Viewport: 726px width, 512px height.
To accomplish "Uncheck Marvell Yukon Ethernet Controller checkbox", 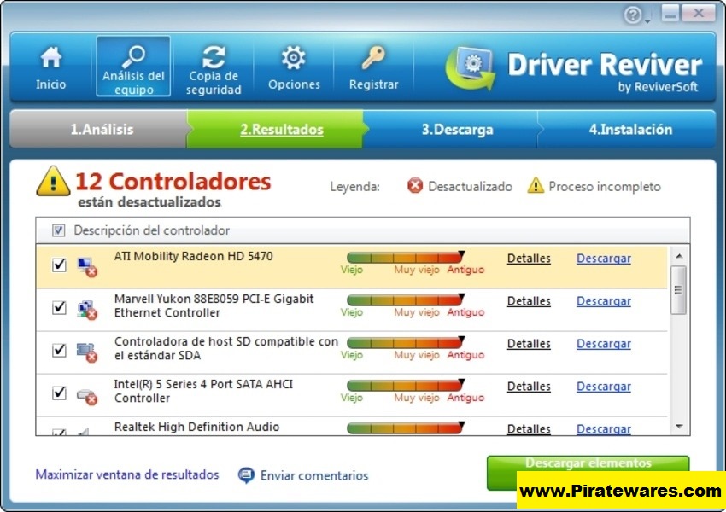I will [x=59, y=307].
